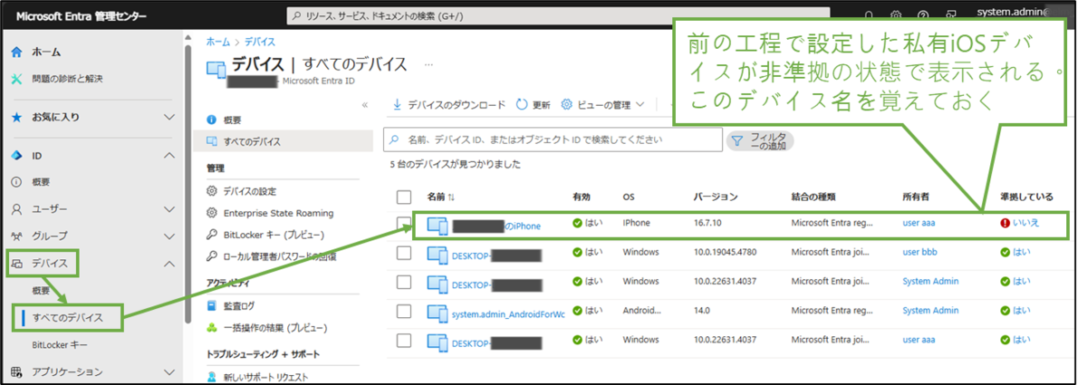Expand the アプリケーション chevron
The image size is (1087, 385).
[x=168, y=371]
